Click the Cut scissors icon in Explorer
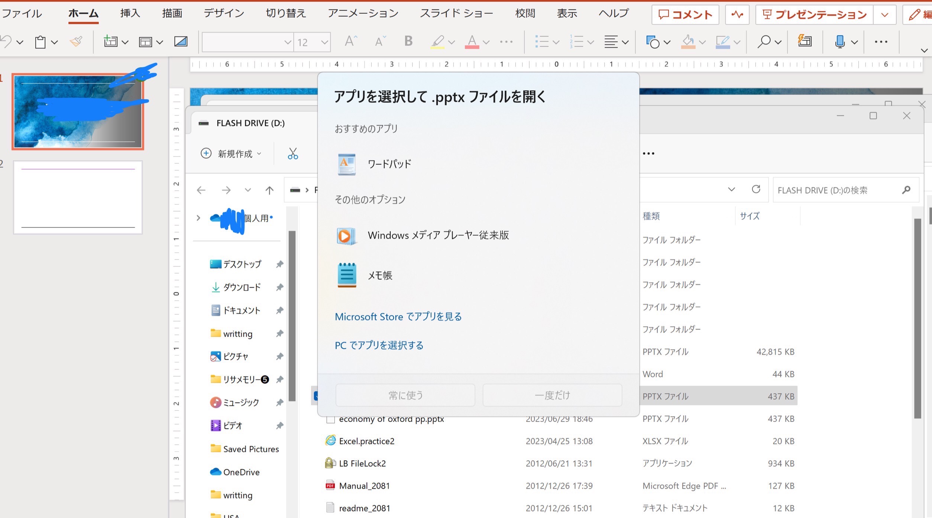Screen dimensions: 932x518 (x=293, y=153)
